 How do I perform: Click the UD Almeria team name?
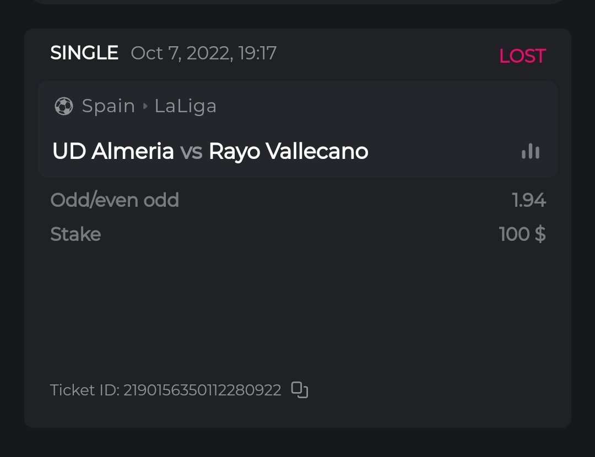coord(113,151)
